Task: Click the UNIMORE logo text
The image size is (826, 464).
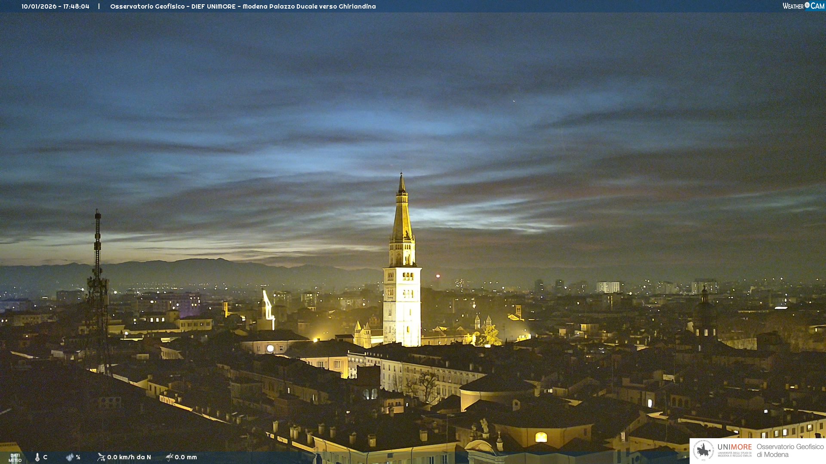Action: pyautogui.click(x=734, y=447)
